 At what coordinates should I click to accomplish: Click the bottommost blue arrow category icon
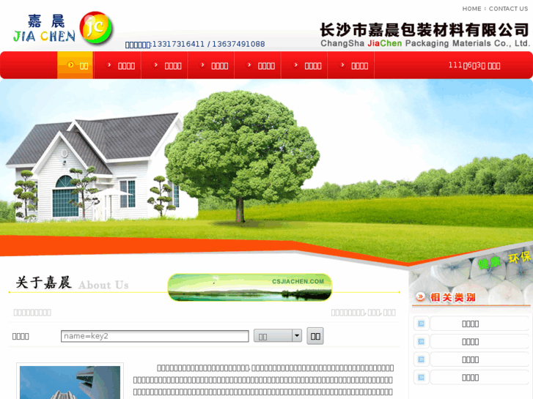tap(421, 377)
